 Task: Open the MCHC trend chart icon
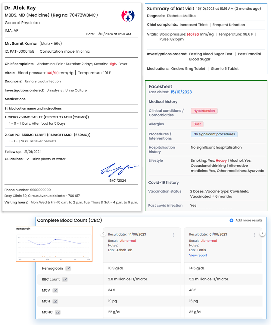tap(58, 312)
